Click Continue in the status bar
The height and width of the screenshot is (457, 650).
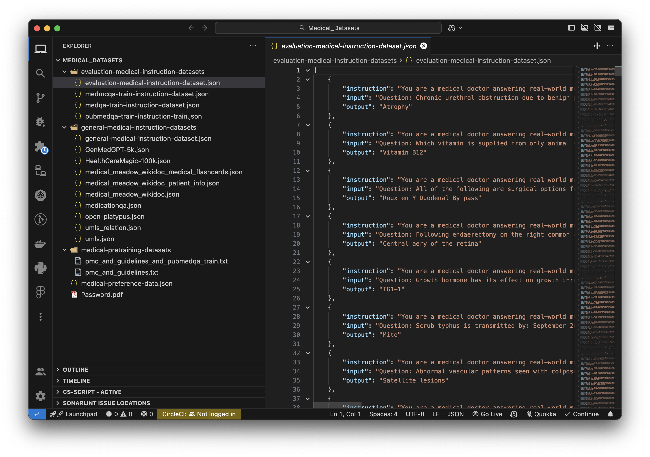(582, 414)
